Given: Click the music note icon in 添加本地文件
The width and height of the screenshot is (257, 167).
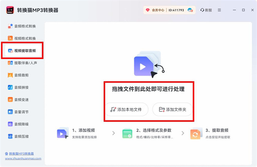Looking at the screenshot, I should pyautogui.click(x=113, y=109).
